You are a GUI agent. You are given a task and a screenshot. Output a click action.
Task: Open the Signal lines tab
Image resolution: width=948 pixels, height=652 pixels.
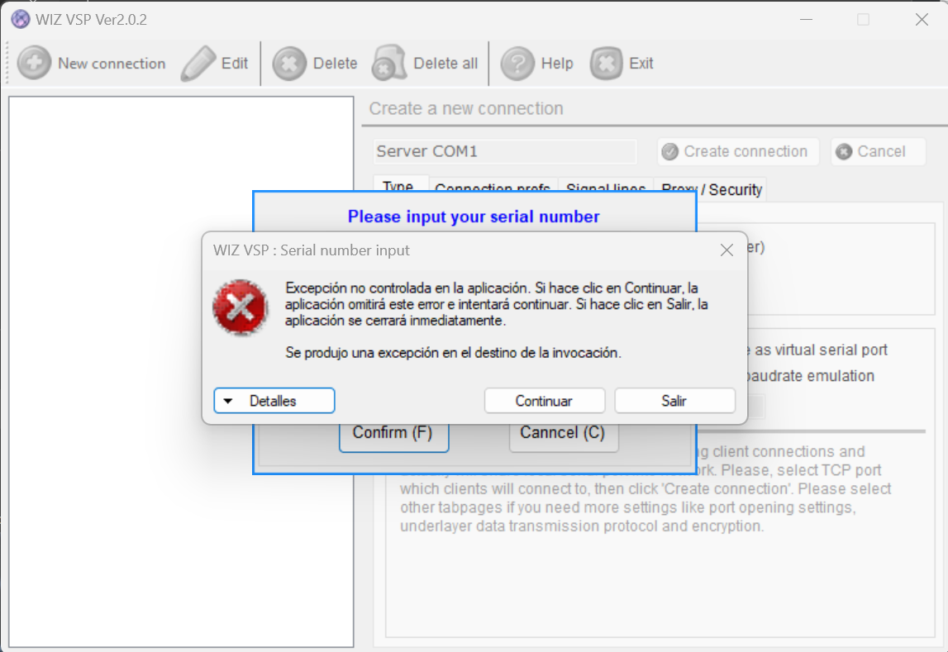607,185
